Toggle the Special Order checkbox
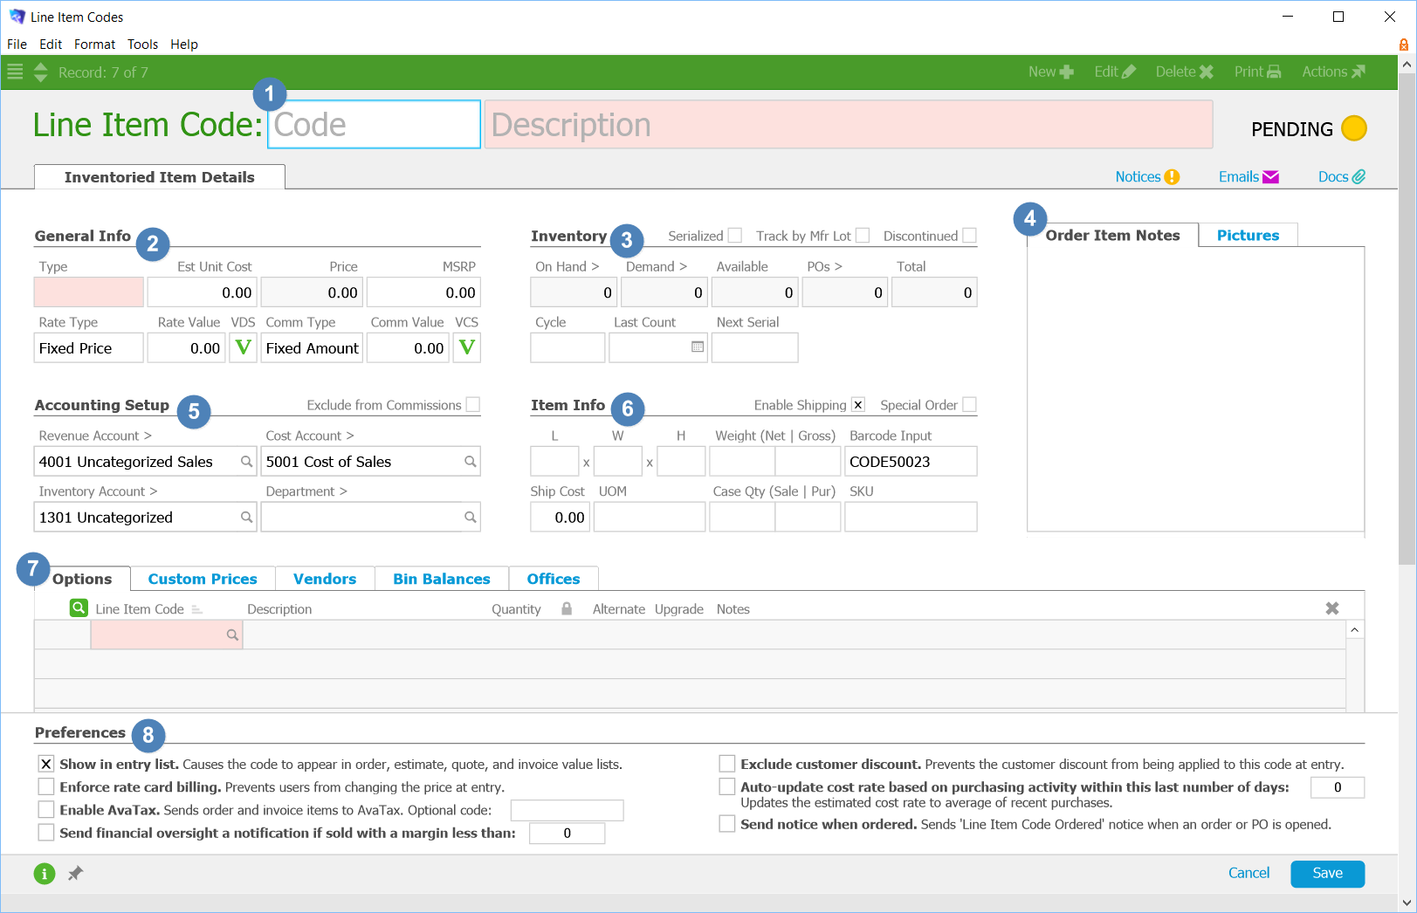The image size is (1417, 913). (969, 405)
